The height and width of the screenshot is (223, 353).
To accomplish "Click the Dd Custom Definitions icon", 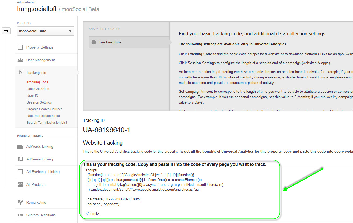I will coord(20,215).
